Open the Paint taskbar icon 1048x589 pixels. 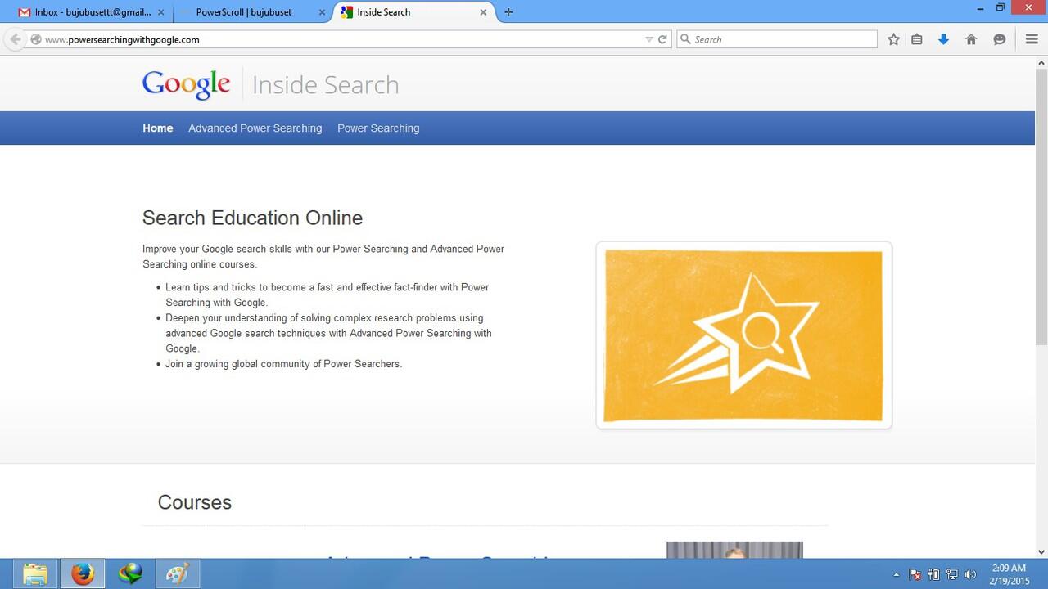coord(178,574)
